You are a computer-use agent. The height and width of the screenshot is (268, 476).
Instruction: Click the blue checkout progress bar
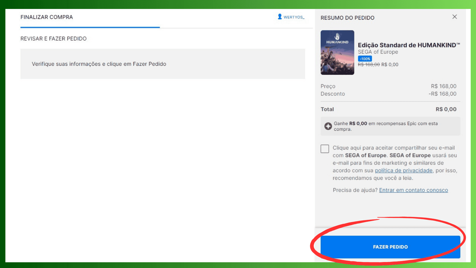90,27
